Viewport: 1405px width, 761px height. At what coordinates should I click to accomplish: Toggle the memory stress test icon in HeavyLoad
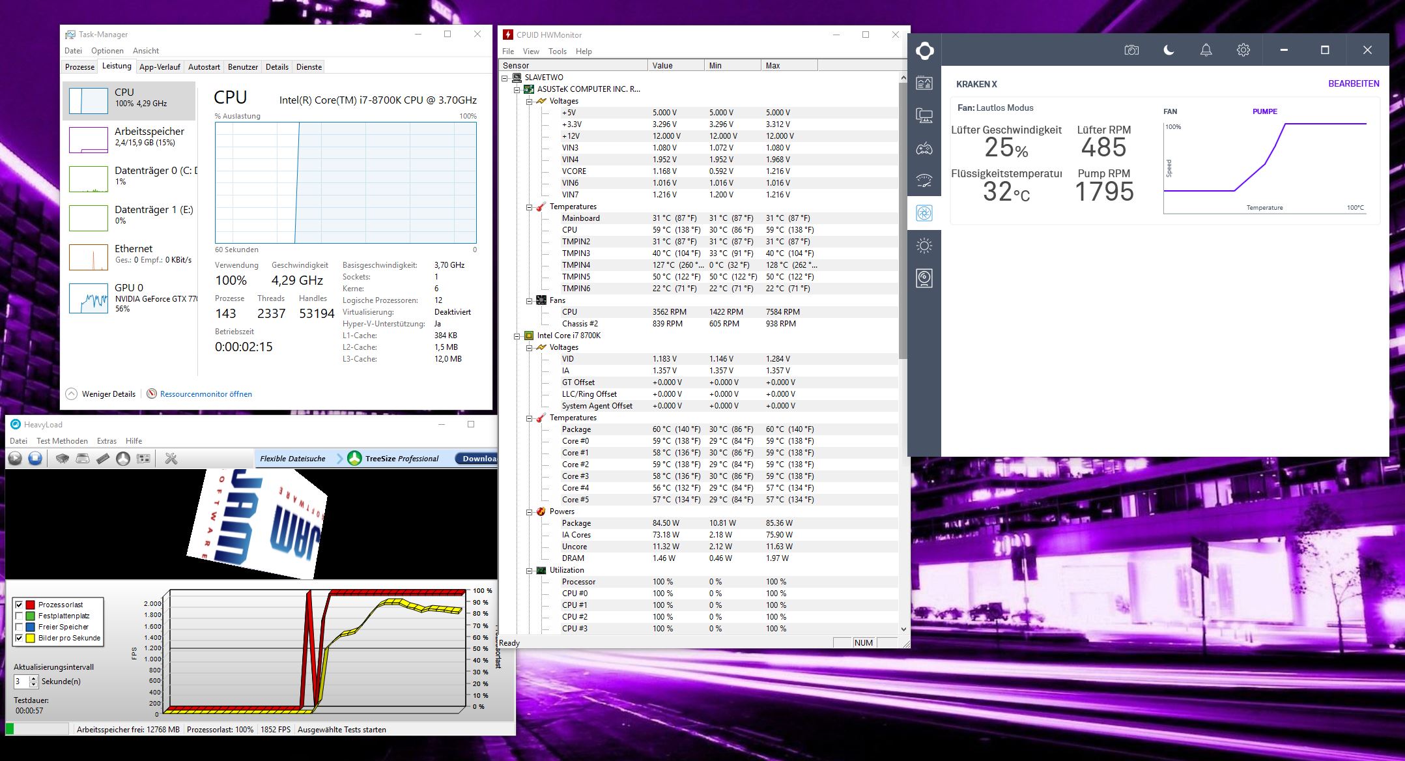tap(103, 459)
